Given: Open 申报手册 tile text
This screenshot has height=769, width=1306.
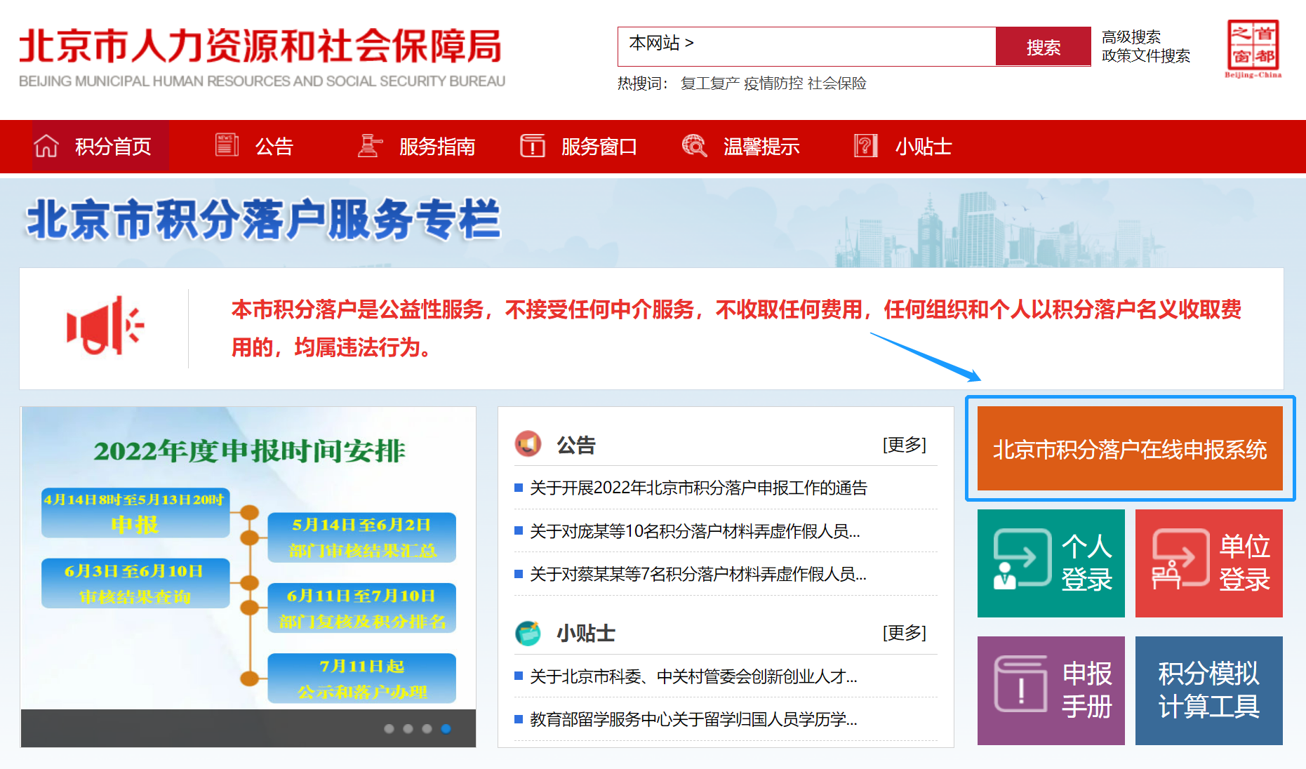Looking at the screenshot, I should (1086, 690).
